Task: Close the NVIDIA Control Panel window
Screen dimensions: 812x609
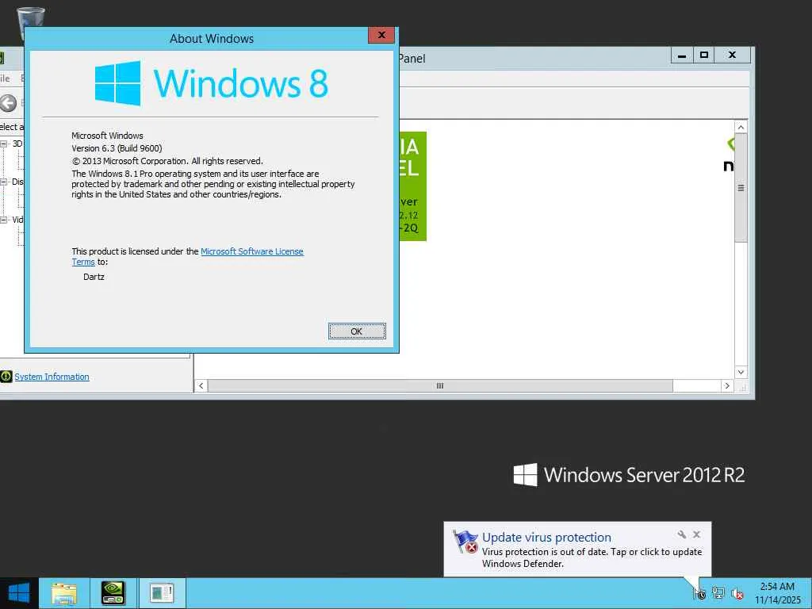Action: click(x=732, y=55)
